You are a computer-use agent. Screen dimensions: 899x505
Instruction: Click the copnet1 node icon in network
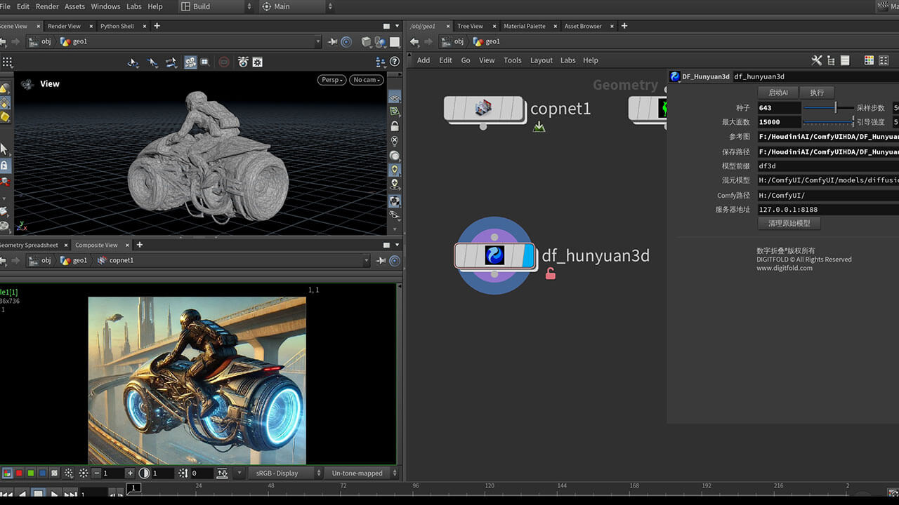coord(483,109)
